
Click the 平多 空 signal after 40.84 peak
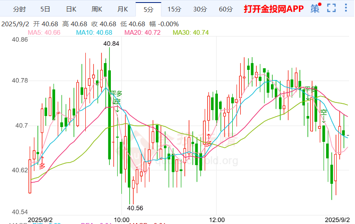click(116, 97)
